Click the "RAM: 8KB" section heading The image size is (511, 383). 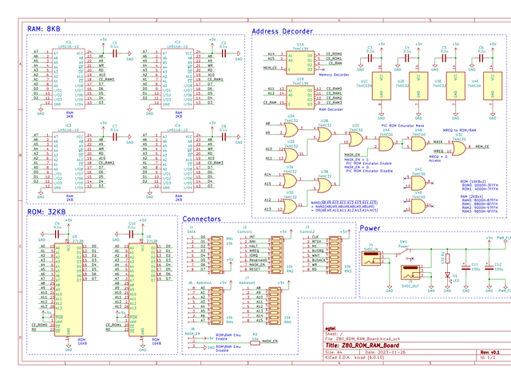(44, 30)
